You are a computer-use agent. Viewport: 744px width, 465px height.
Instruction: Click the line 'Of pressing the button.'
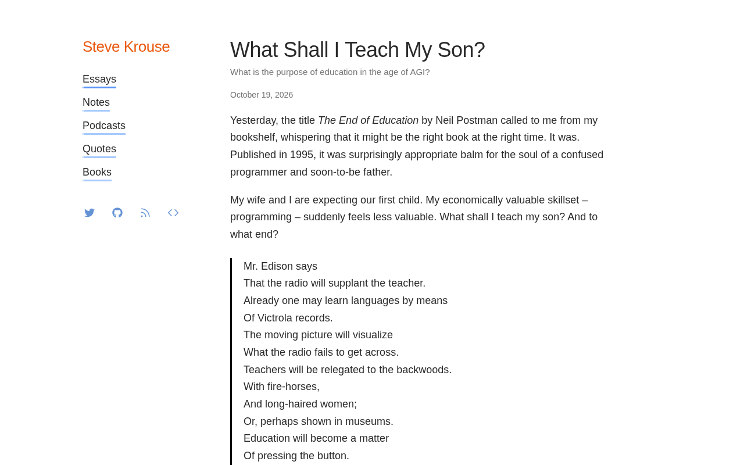296,456
